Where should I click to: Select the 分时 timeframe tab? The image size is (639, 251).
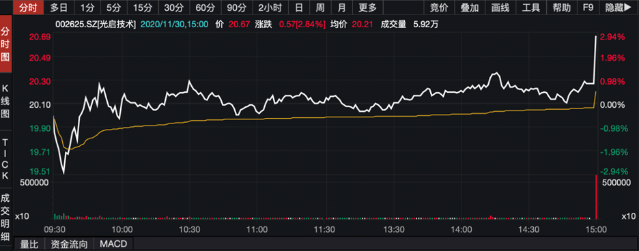28,8
